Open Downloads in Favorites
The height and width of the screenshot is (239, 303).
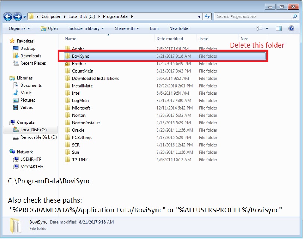click(31, 56)
